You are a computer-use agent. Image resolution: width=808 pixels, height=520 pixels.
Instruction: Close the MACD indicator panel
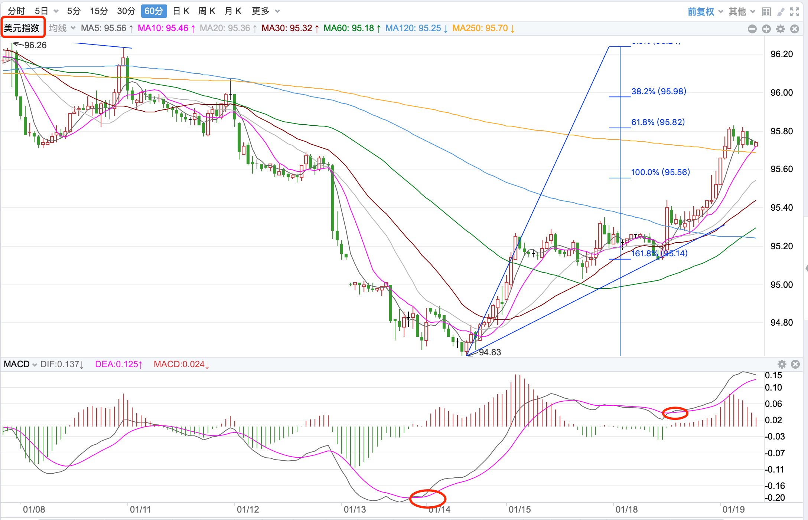point(795,364)
